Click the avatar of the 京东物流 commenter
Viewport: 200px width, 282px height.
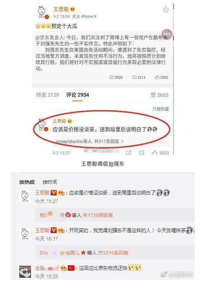click(x=25, y=272)
